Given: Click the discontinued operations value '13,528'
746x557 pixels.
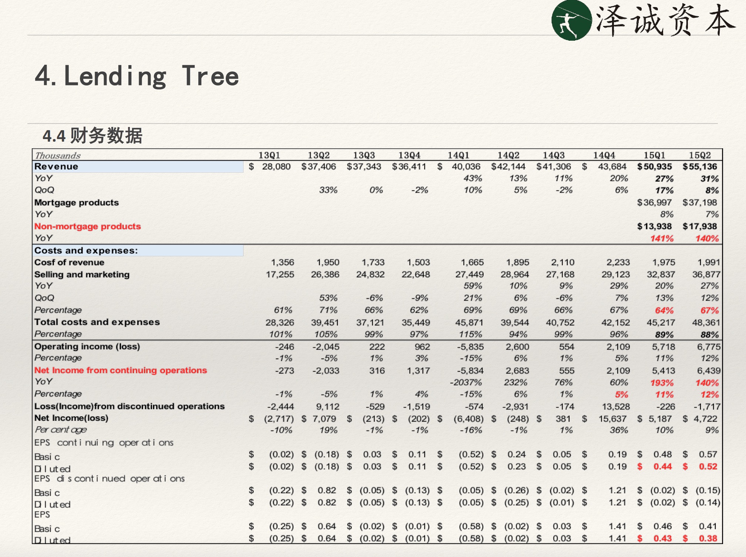Looking at the screenshot, I should (616, 406).
